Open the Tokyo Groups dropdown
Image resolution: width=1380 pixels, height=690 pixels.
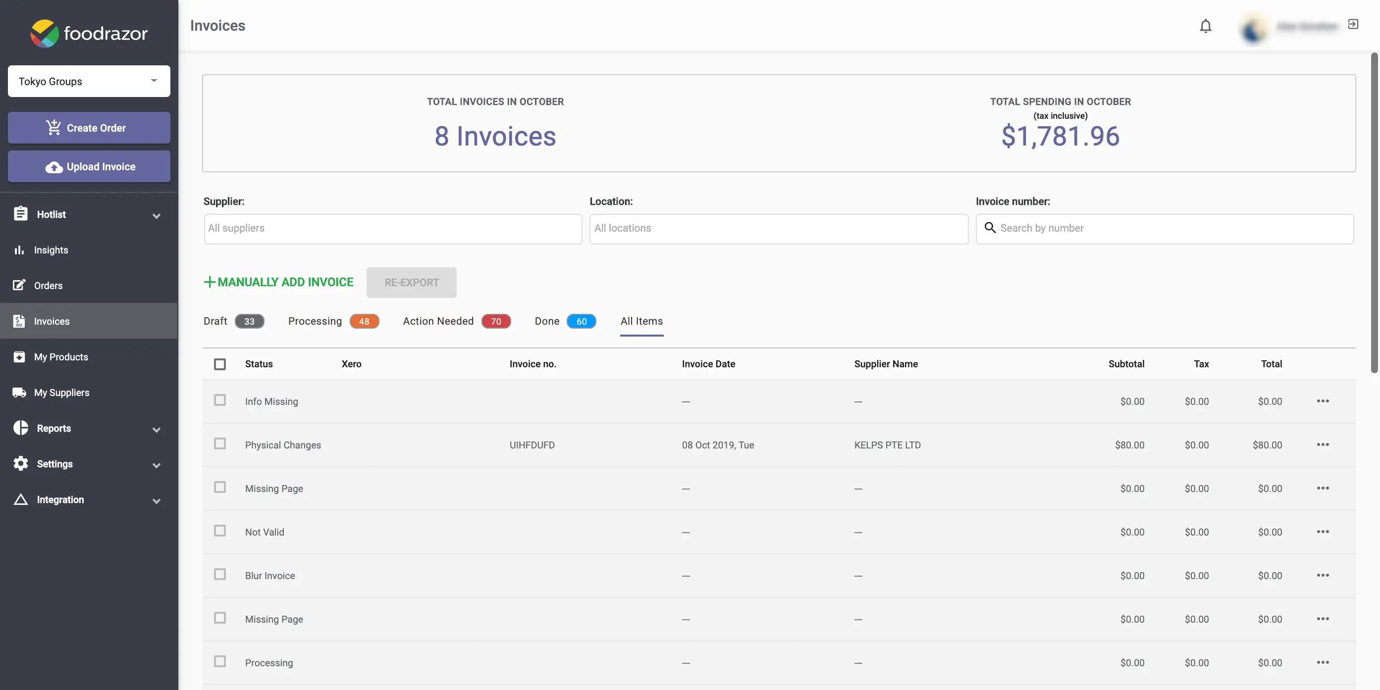(x=89, y=81)
